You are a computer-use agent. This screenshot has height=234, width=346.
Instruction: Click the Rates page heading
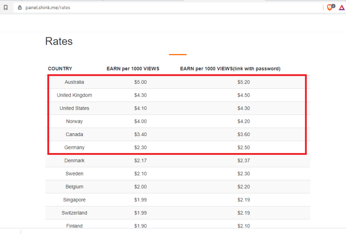[59, 41]
